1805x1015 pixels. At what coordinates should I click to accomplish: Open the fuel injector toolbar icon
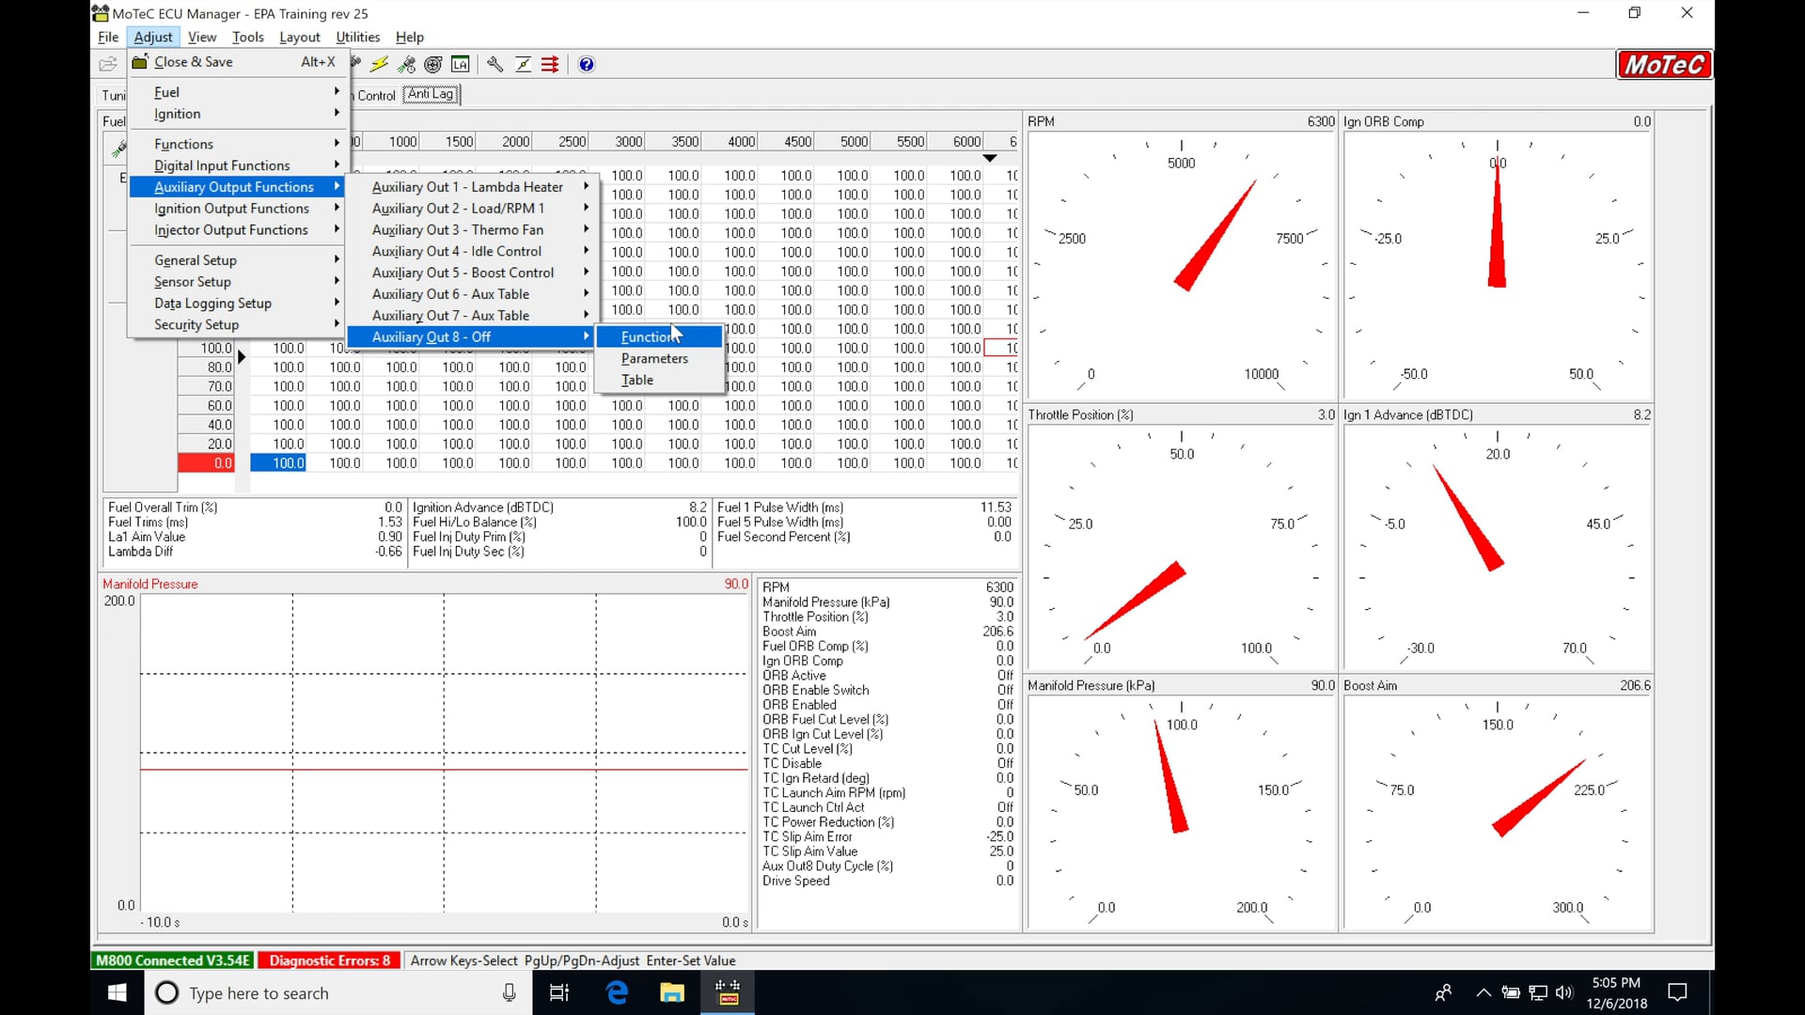407,64
